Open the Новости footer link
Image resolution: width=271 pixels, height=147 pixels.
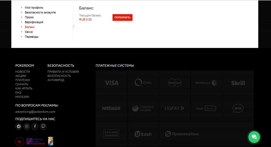23,72
